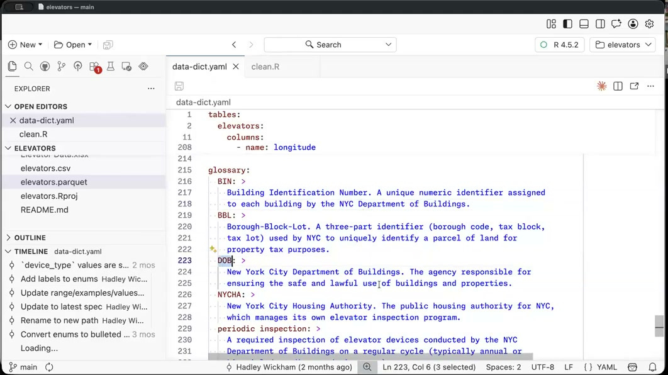Screen dimensions: 668x375
Task: Change indentation via Spaces: 2
Action: tap(503, 367)
